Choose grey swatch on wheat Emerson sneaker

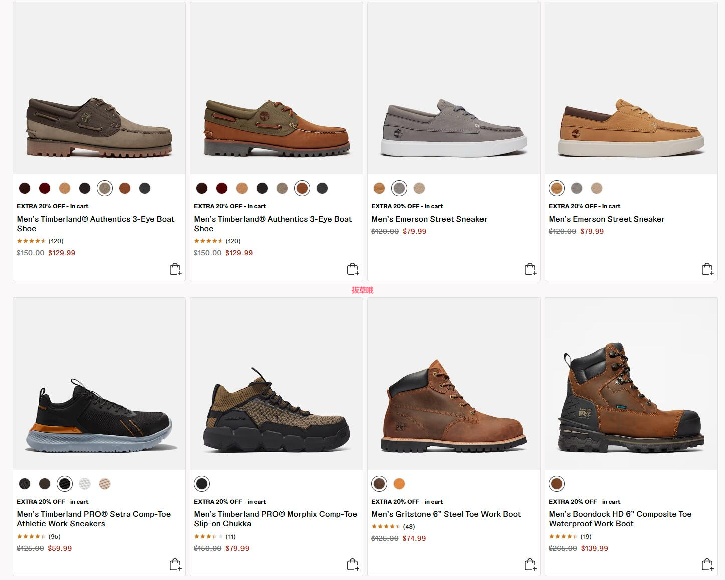point(577,188)
